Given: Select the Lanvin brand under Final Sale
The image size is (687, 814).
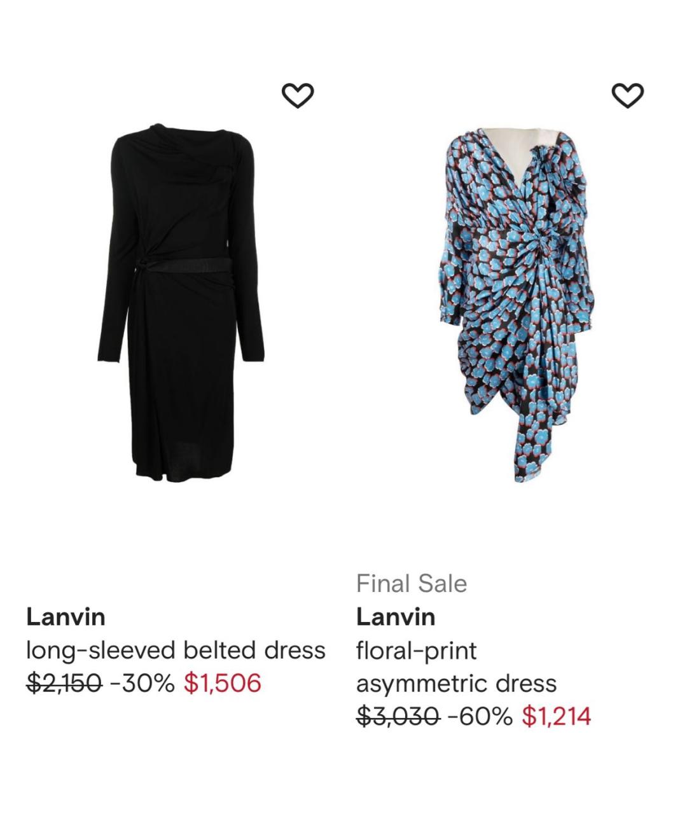Looking at the screenshot, I should point(396,617).
